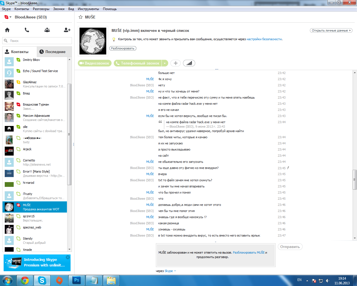
Task: Switch to the Последние tab
Action: coord(54,52)
